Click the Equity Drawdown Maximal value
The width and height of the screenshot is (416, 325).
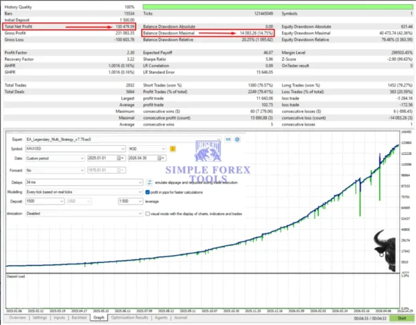396,33
